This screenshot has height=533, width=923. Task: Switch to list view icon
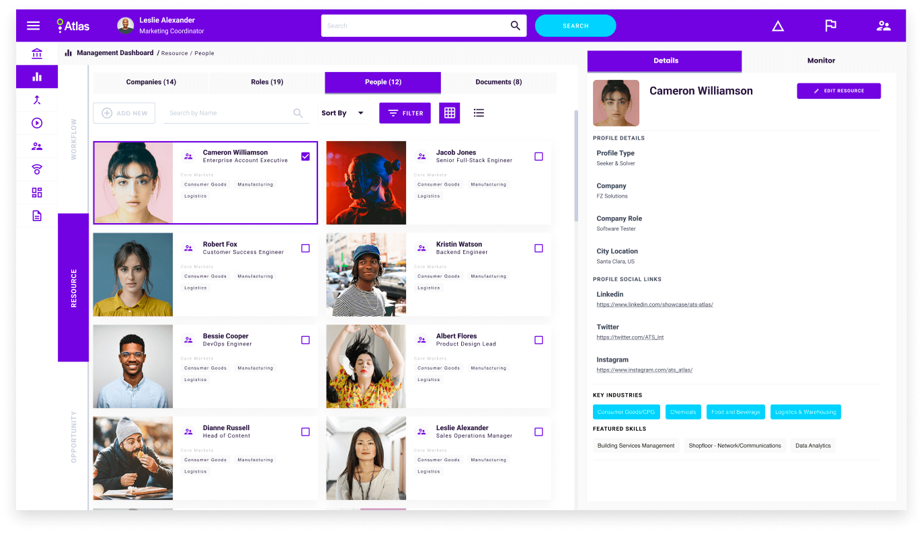click(479, 113)
